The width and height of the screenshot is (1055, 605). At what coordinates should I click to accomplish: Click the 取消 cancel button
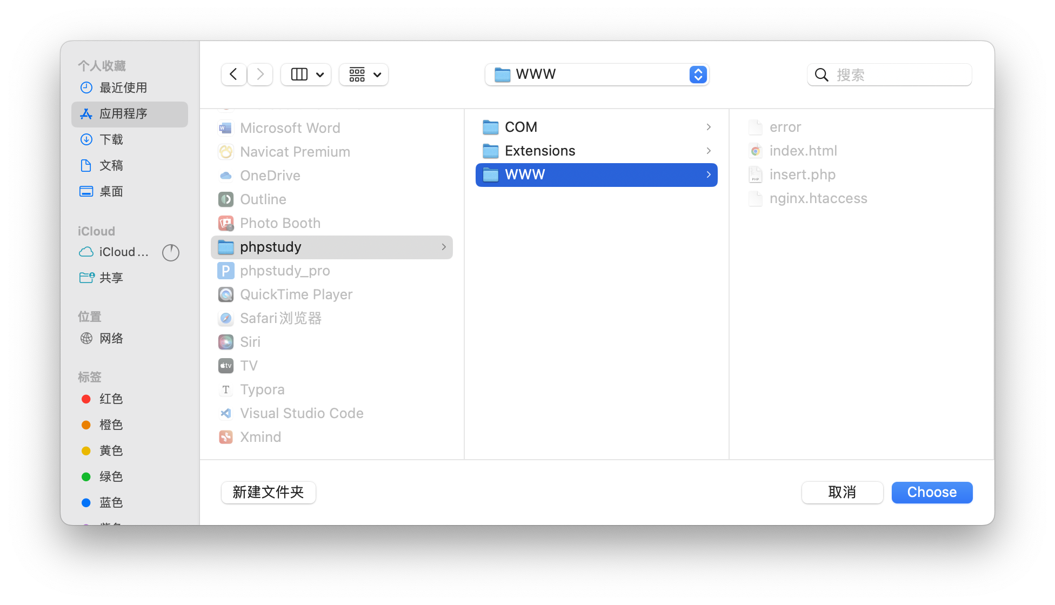[842, 492]
